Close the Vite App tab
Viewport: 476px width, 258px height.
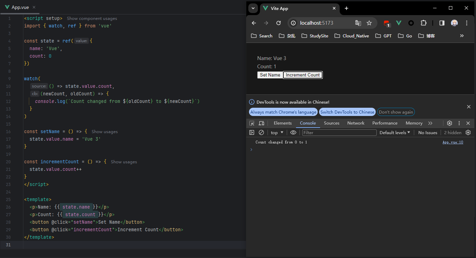point(334,8)
